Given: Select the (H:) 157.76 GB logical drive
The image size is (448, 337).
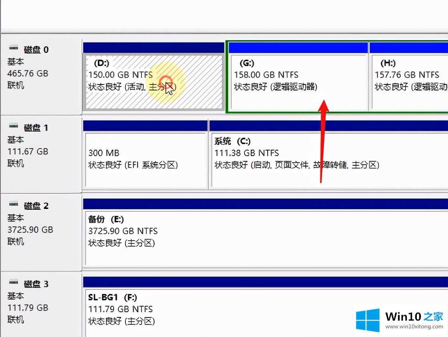Looking at the screenshot, I should coord(409,82).
